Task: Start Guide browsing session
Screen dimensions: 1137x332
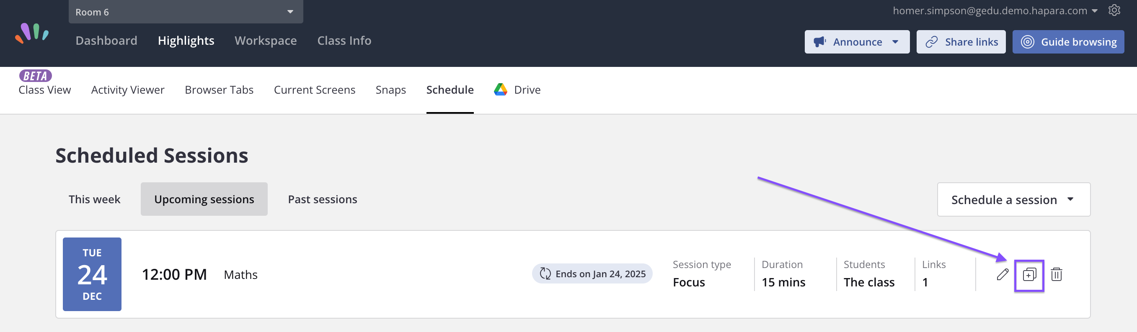Action: pos(1068,42)
